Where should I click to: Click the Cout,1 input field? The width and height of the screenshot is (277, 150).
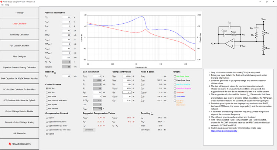66,40
